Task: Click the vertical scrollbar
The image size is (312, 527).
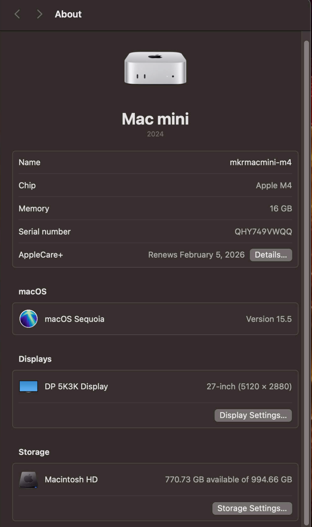Action: pyautogui.click(x=306, y=283)
